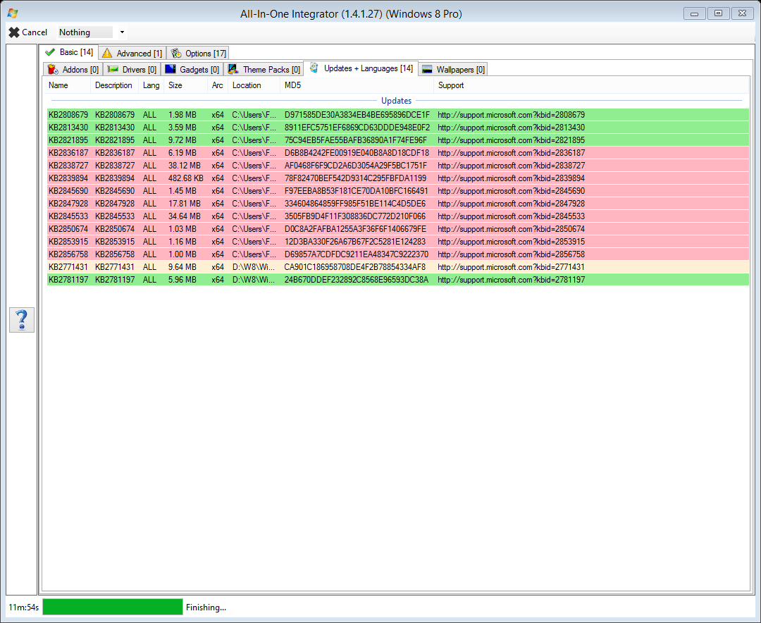Viewport: 761px width, 623px height.
Task: Open support link for kbid=2808679
Action: coord(511,115)
